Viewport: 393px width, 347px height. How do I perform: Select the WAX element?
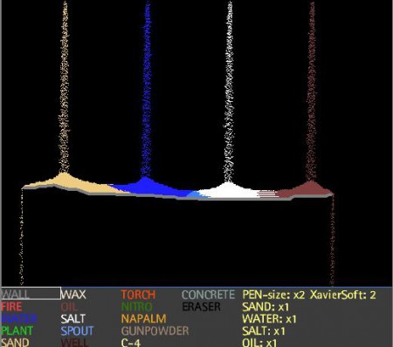73,295
